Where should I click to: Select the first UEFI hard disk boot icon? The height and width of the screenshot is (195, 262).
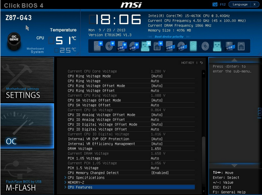[98, 46]
